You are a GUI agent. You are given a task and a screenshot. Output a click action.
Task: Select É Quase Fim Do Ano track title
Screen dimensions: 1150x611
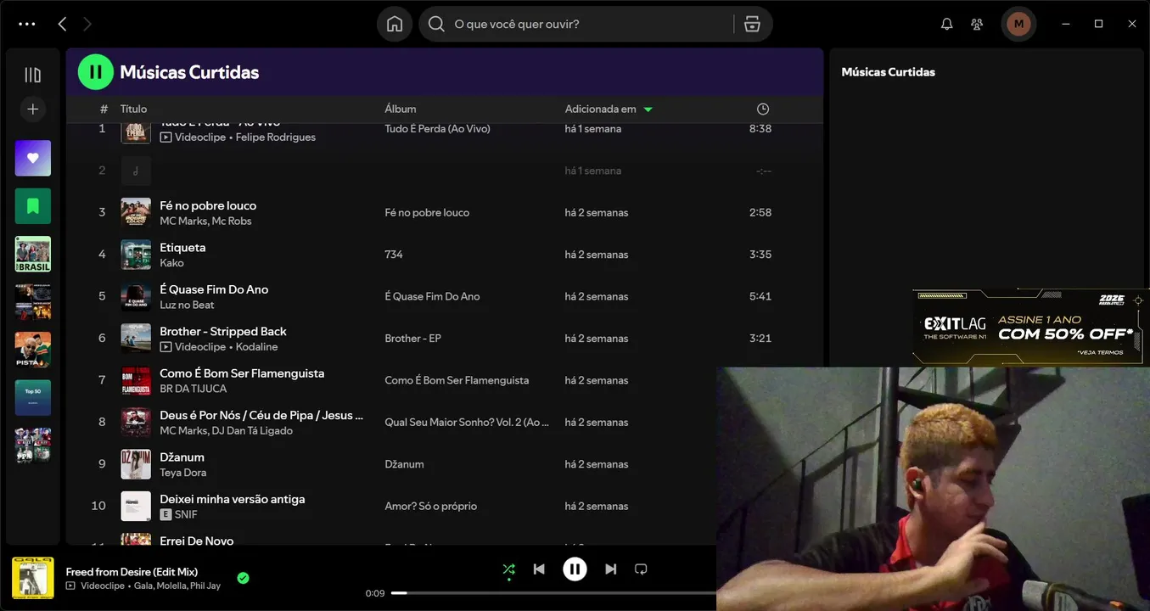pos(214,289)
